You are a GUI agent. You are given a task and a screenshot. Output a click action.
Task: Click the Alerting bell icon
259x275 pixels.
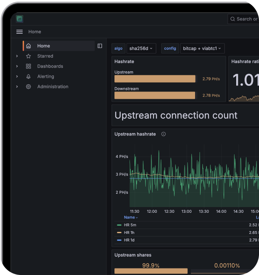29,76
